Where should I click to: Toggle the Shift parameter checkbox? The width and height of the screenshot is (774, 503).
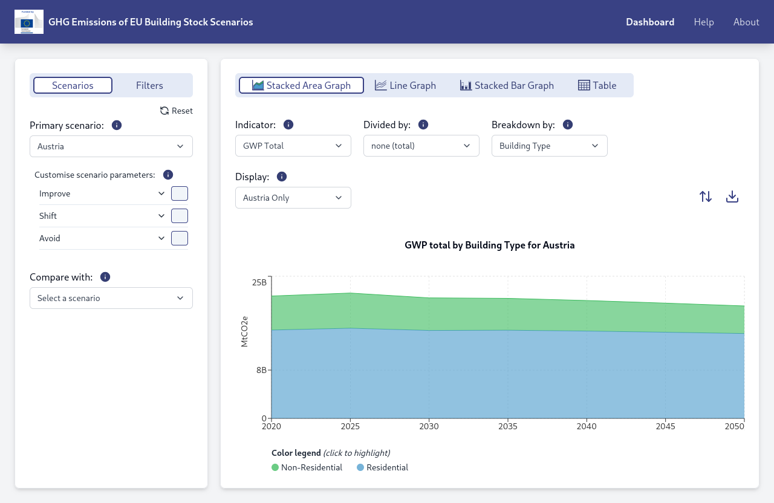180,216
